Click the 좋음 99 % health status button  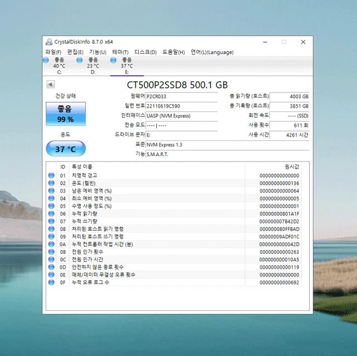point(66,114)
